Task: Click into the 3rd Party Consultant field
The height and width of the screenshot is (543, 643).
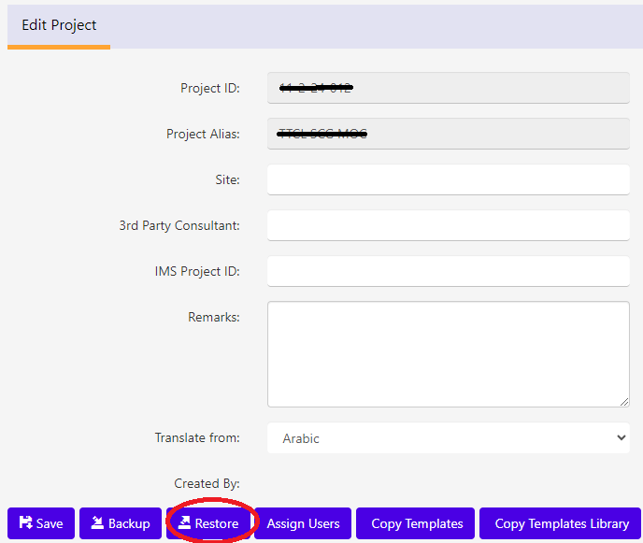Action: click(448, 225)
